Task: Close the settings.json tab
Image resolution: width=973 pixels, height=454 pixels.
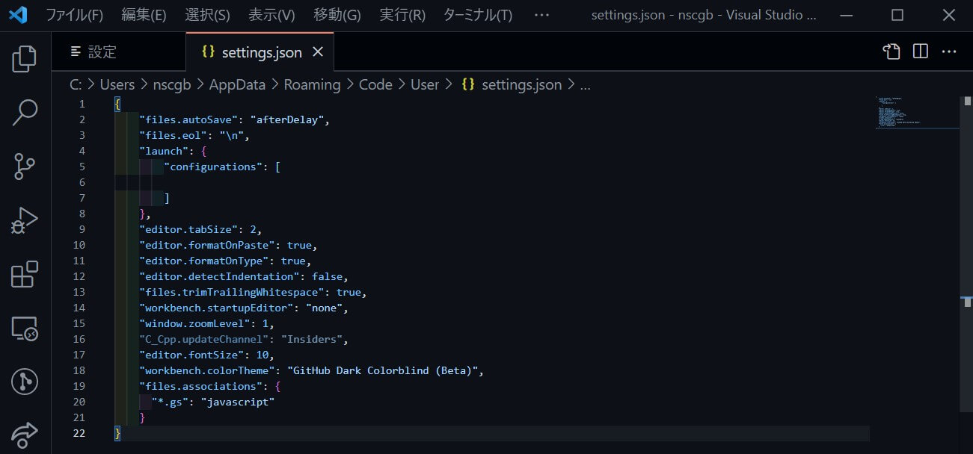Action: (318, 52)
